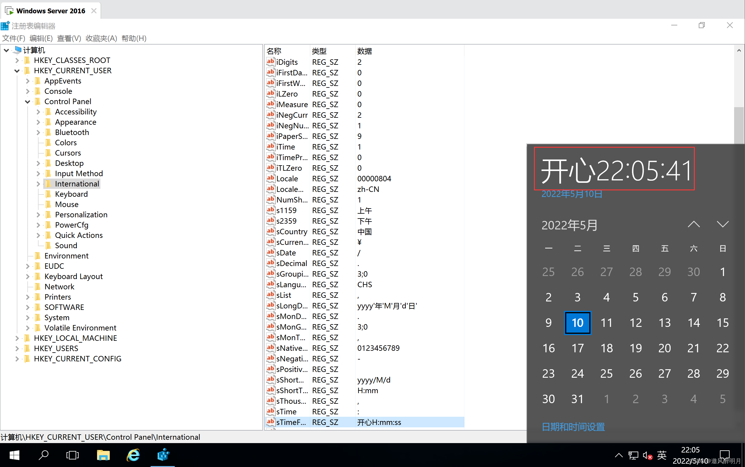Open the Action Center notification icon

click(725, 455)
